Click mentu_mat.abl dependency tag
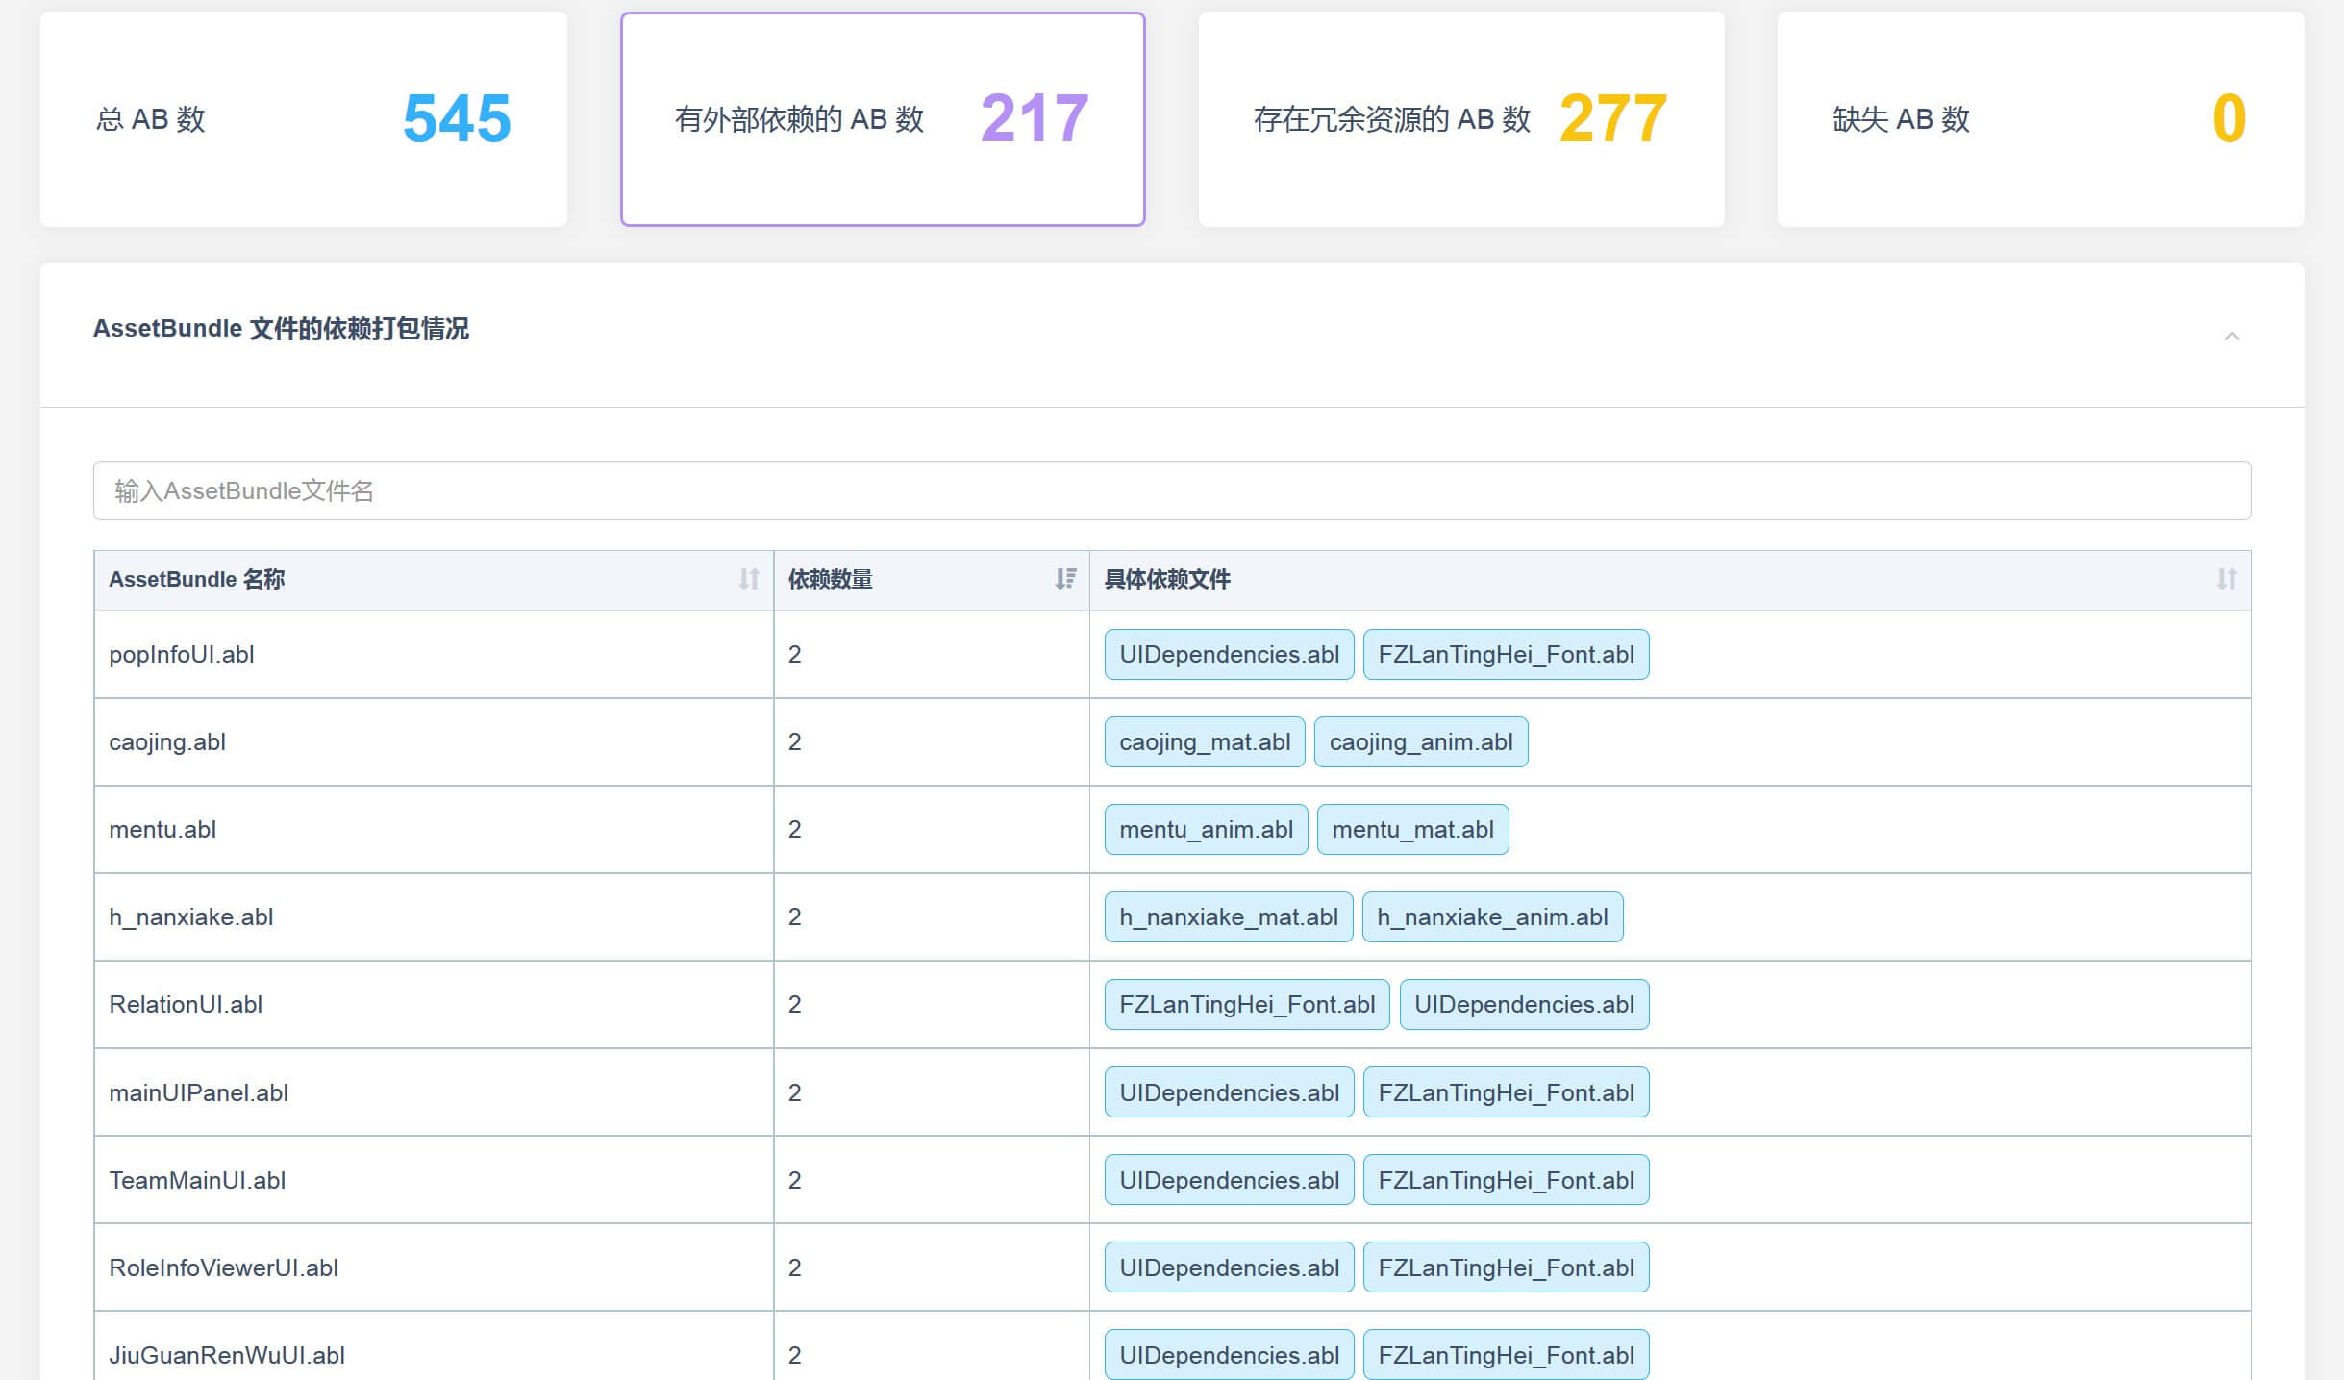2344x1380 pixels. click(x=1411, y=830)
